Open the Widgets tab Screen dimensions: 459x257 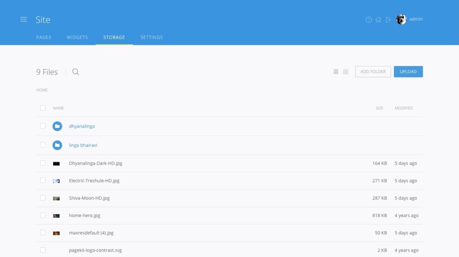77,37
